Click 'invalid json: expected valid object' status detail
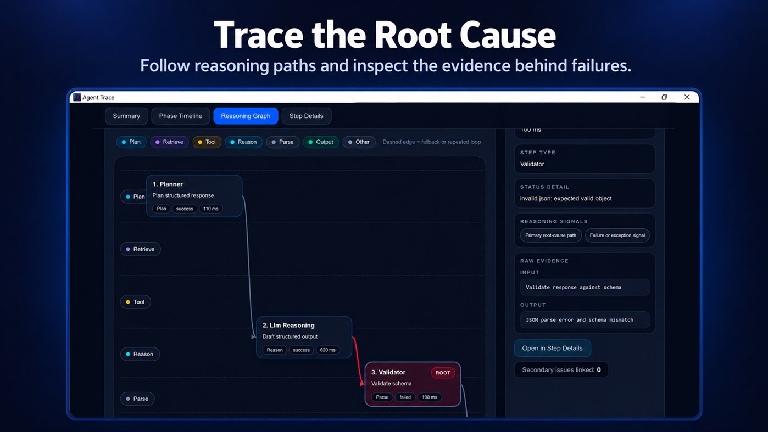Image resolution: width=768 pixels, height=432 pixels. pos(566,198)
